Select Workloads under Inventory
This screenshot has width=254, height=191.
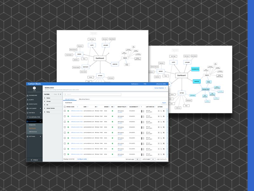point(32,128)
